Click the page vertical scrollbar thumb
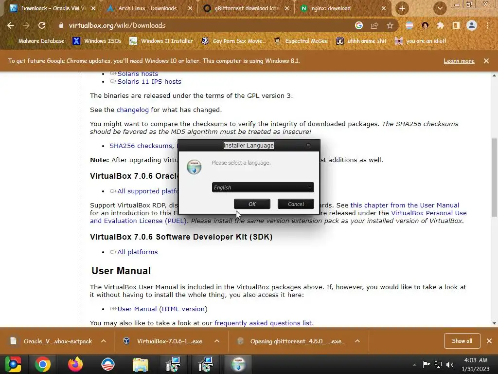498x374 pixels. coord(494,177)
